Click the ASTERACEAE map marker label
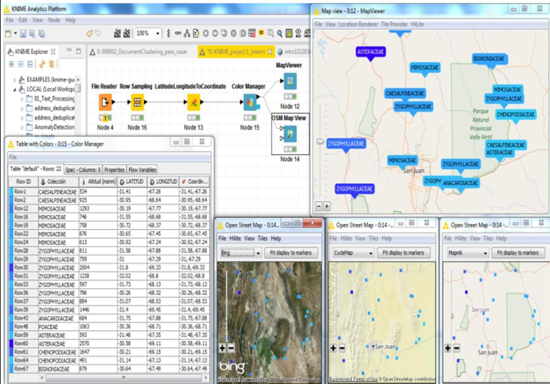This screenshot has width=550, height=384. 371,52
